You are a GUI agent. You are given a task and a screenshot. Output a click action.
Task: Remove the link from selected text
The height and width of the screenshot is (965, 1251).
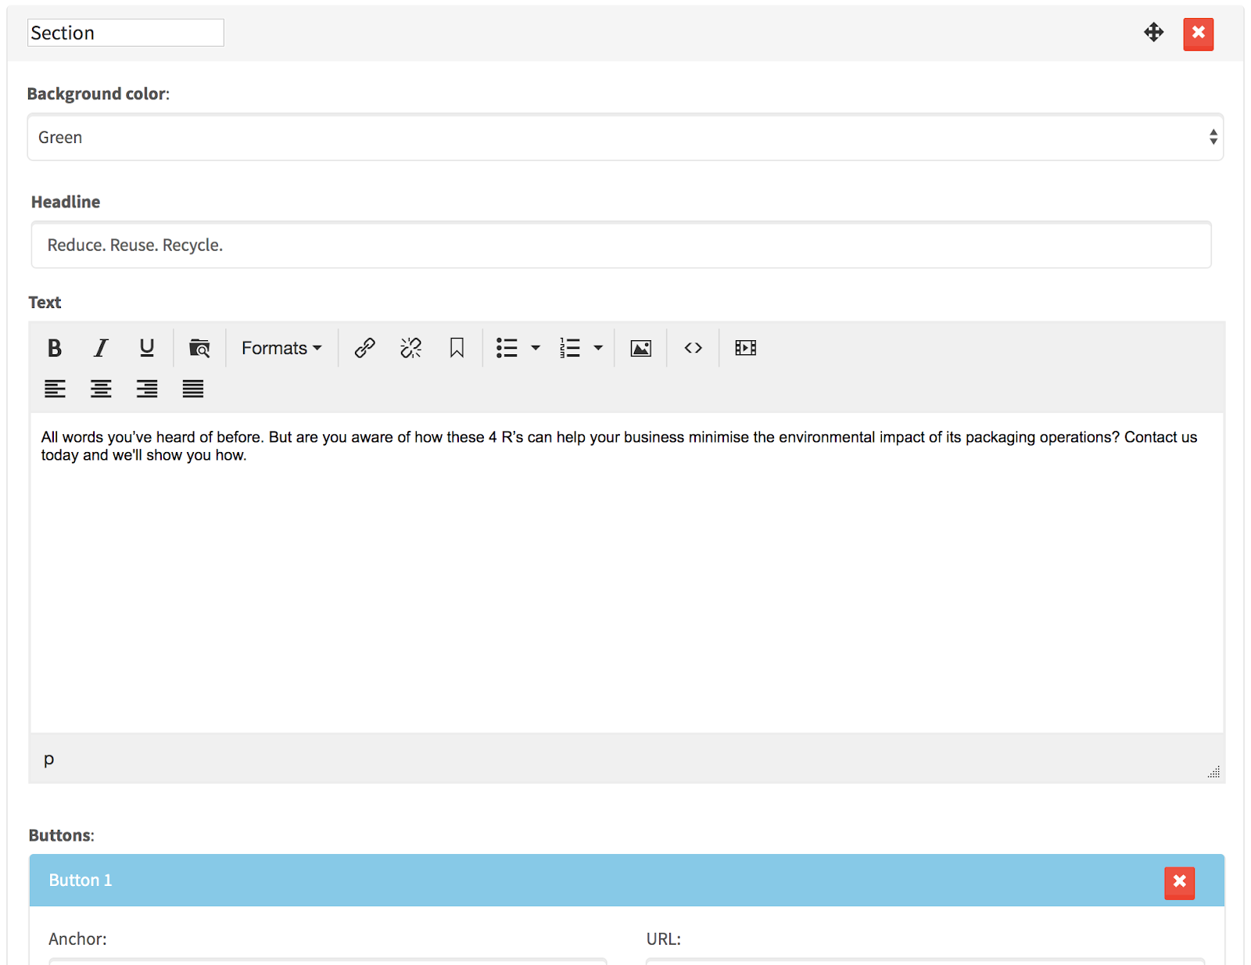click(410, 347)
